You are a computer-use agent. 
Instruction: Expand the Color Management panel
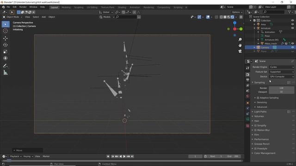pos(265,153)
